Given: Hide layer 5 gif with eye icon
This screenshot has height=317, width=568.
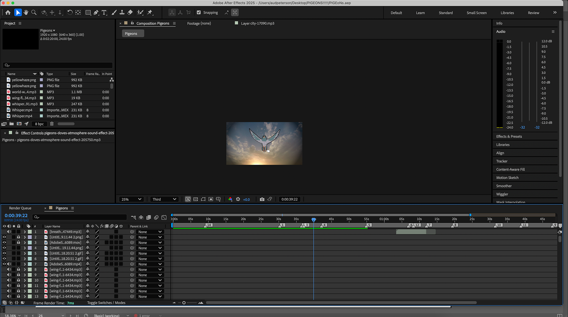Looking at the screenshot, I should point(4,253).
